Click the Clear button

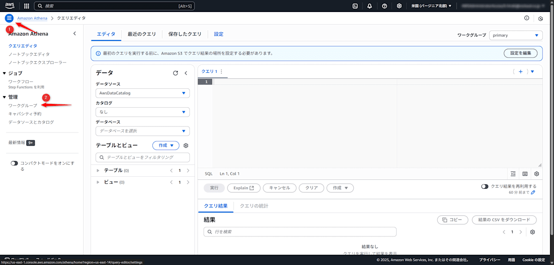(x=312, y=188)
